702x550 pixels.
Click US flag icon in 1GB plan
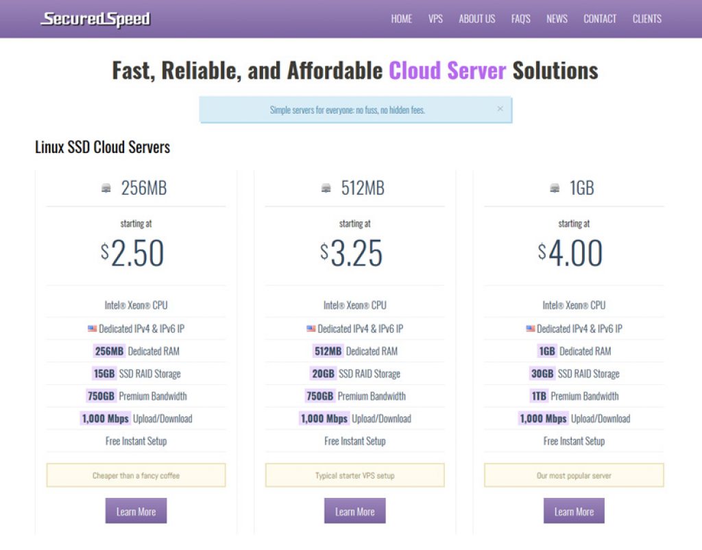pos(531,328)
